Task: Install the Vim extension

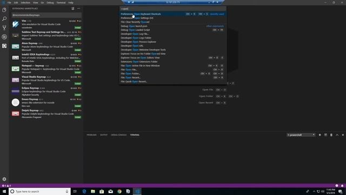Action: (78, 28)
